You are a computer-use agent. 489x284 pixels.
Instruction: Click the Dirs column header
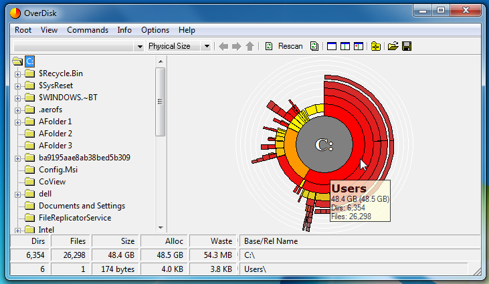[29, 241]
